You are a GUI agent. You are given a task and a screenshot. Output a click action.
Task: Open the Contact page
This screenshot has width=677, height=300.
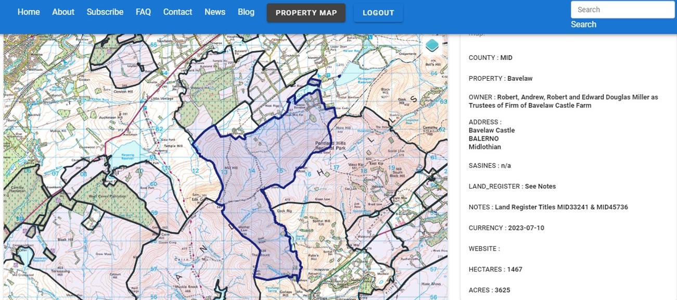(177, 12)
